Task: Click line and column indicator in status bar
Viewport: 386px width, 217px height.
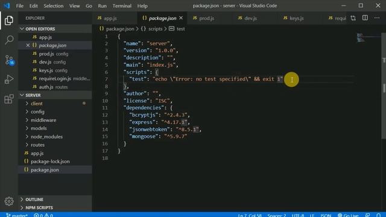Action: 249,215
